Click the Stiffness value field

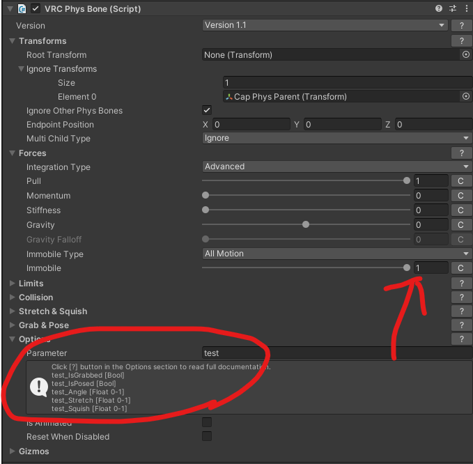coord(431,210)
